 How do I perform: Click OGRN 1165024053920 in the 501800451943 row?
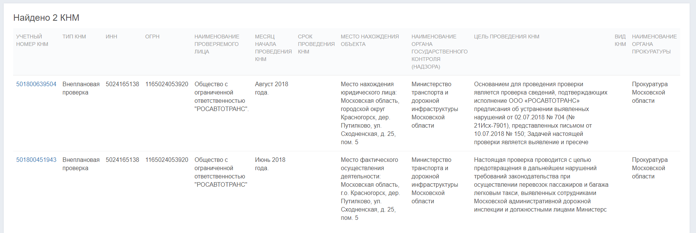coord(167,160)
